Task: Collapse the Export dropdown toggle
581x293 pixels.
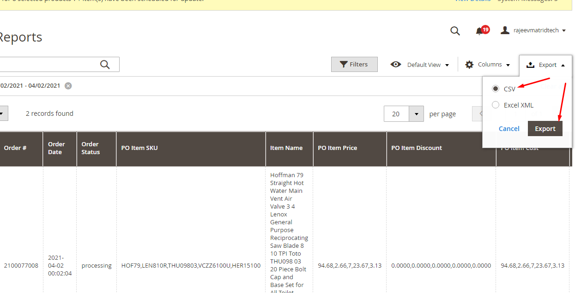Action: tap(545, 65)
